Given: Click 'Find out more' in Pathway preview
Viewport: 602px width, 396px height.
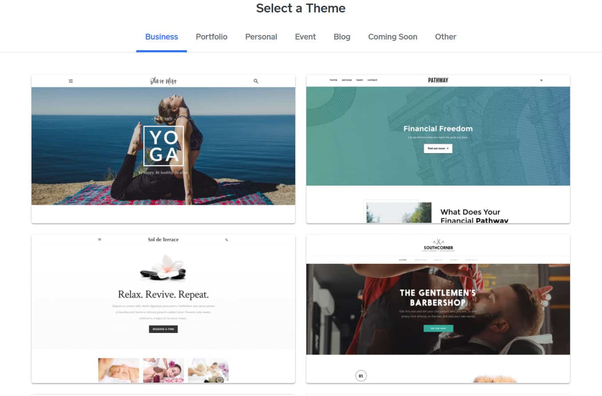Looking at the screenshot, I should point(438,148).
